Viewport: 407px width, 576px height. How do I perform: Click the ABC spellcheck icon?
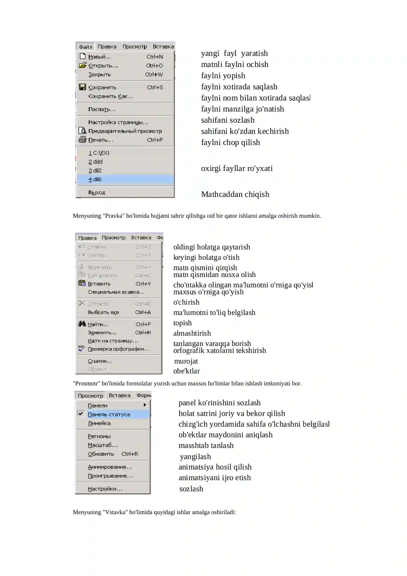[x=81, y=348]
